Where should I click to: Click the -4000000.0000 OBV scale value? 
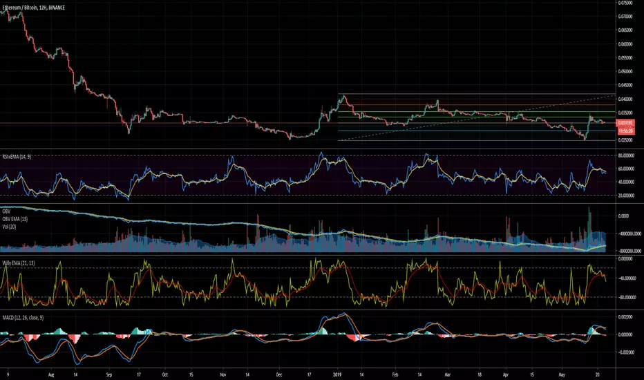pos(629,234)
